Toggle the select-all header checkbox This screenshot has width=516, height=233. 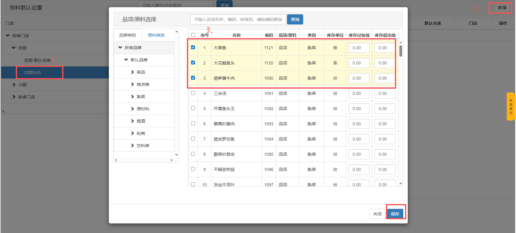coord(193,35)
